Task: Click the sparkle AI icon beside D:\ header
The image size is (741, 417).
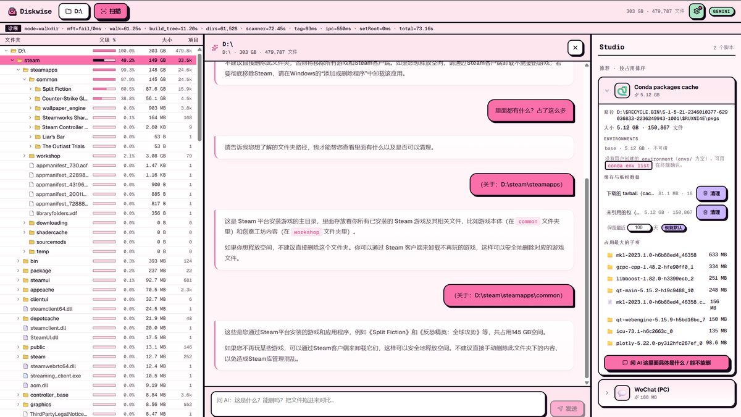Action: [x=215, y=48]
